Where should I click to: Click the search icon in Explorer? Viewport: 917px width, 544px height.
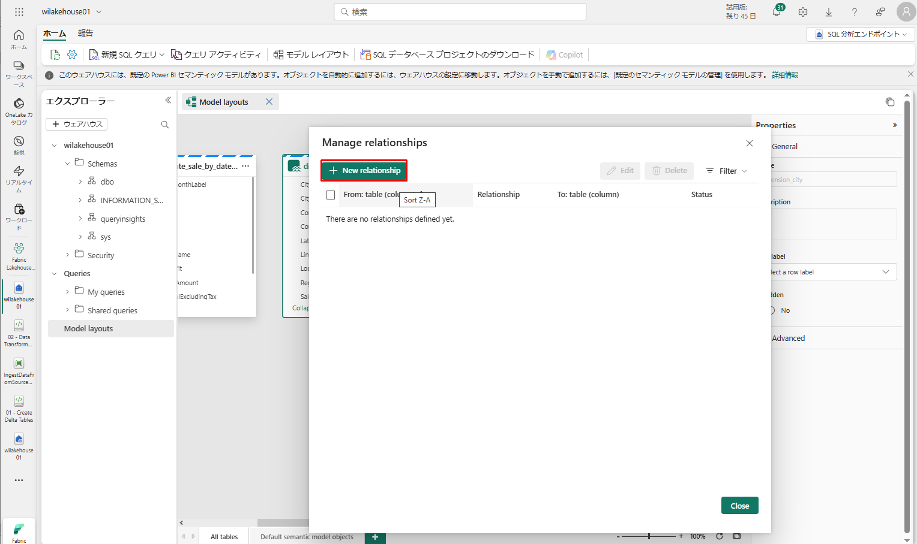coord(165,125)
